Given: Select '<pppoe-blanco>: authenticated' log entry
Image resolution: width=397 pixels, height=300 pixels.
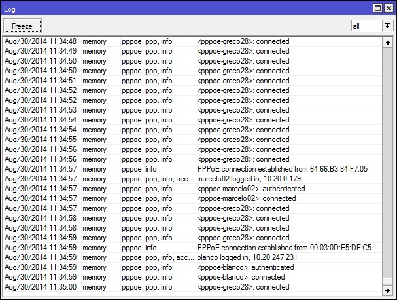Looking at the screenshot, I should point(193,267).
